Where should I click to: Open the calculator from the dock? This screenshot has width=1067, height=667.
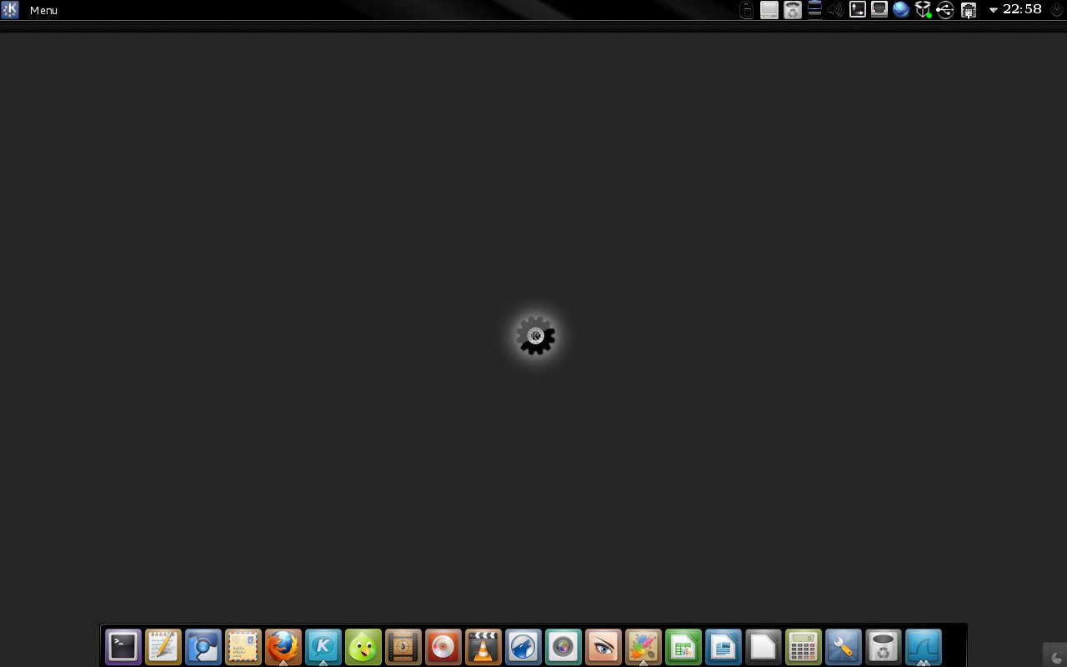pyautogui.click(x=804, y=647)
